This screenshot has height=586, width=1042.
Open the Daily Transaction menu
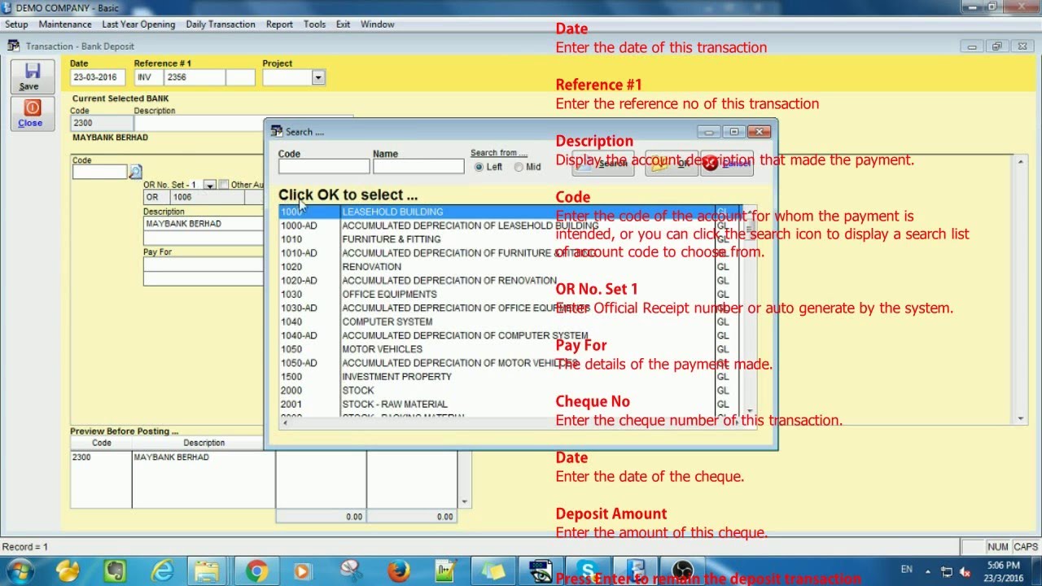(221, 24)
